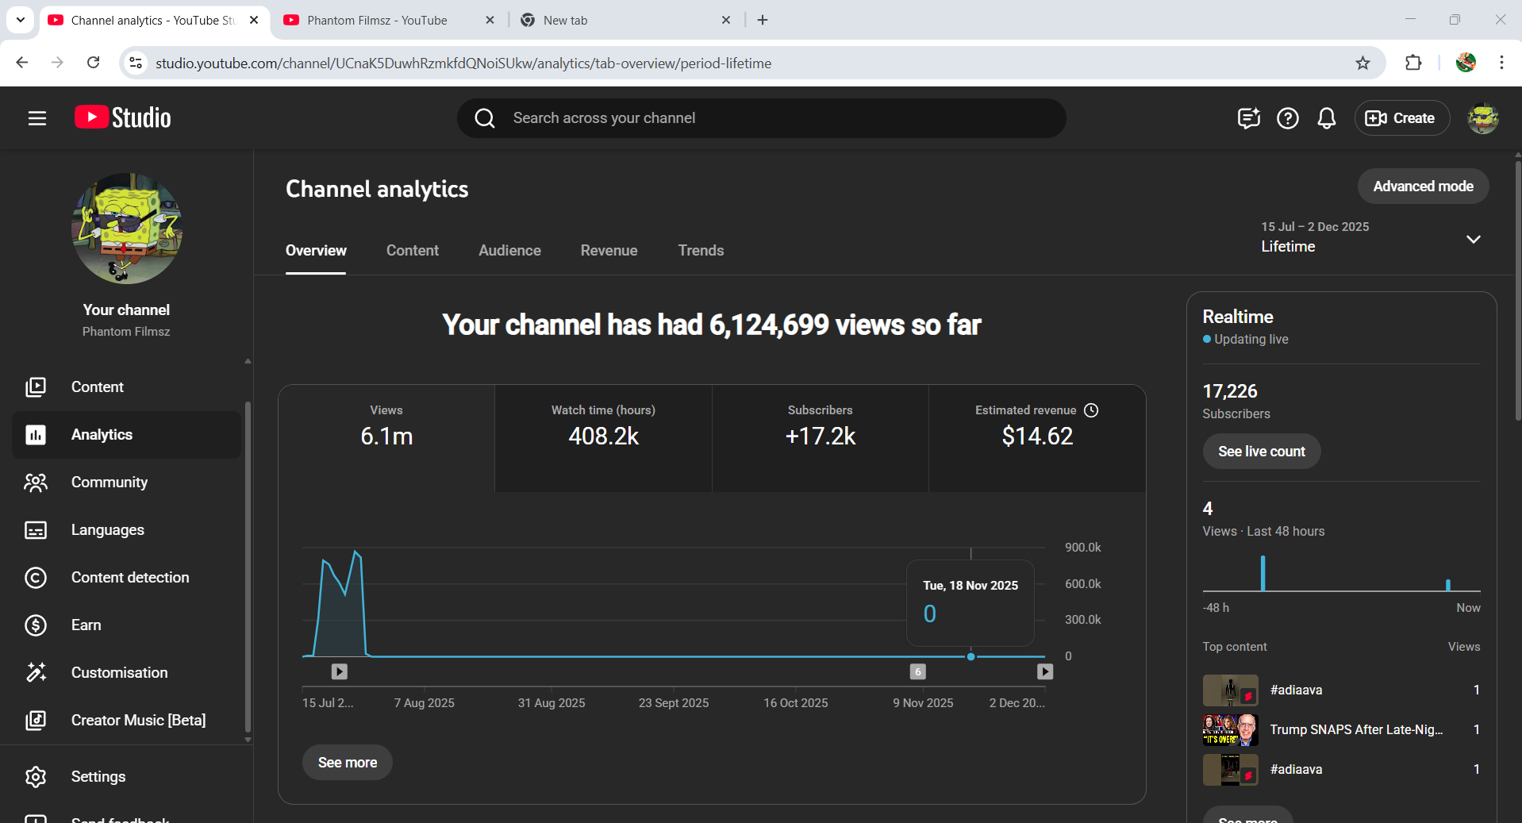The image size is (1522, 823).
Task: Click the See live count button
Action: tap(1261, 451)
